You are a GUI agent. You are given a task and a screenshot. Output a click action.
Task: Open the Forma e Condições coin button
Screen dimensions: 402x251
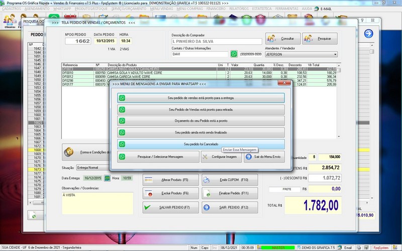click(86, 152)
